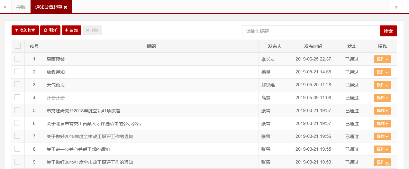Click title 关于北京市有突出贡献人才评选结果的公示公告
This screenshot has height=169, width=409.
point(94,124)
